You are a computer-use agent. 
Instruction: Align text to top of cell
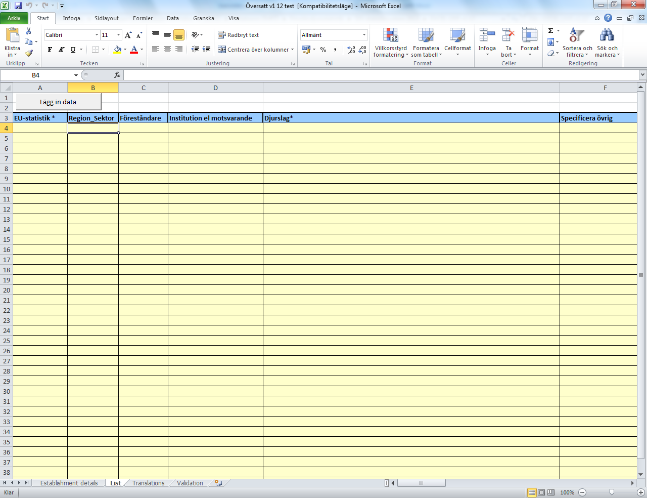point(156,35)
